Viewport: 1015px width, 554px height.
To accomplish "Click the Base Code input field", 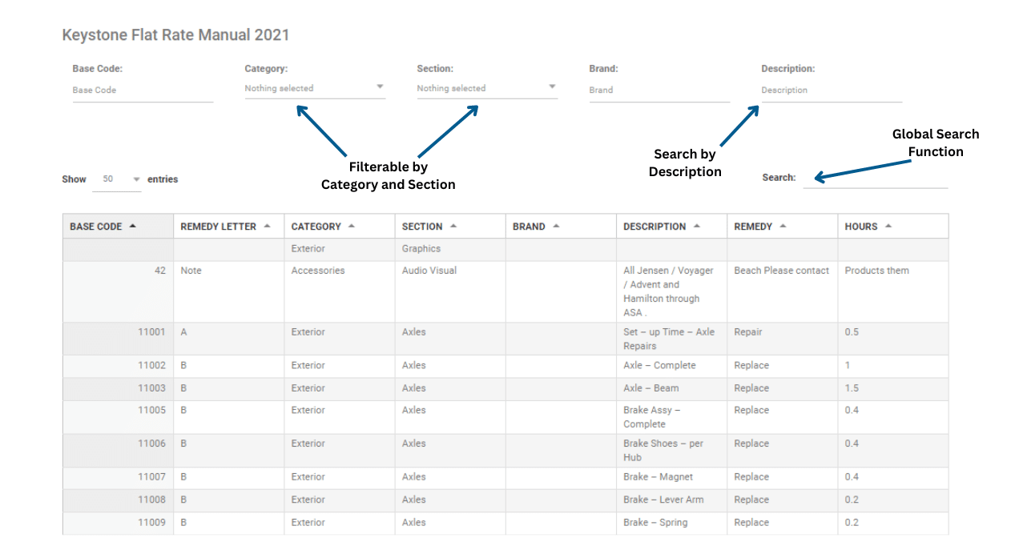I will (143, 90).
